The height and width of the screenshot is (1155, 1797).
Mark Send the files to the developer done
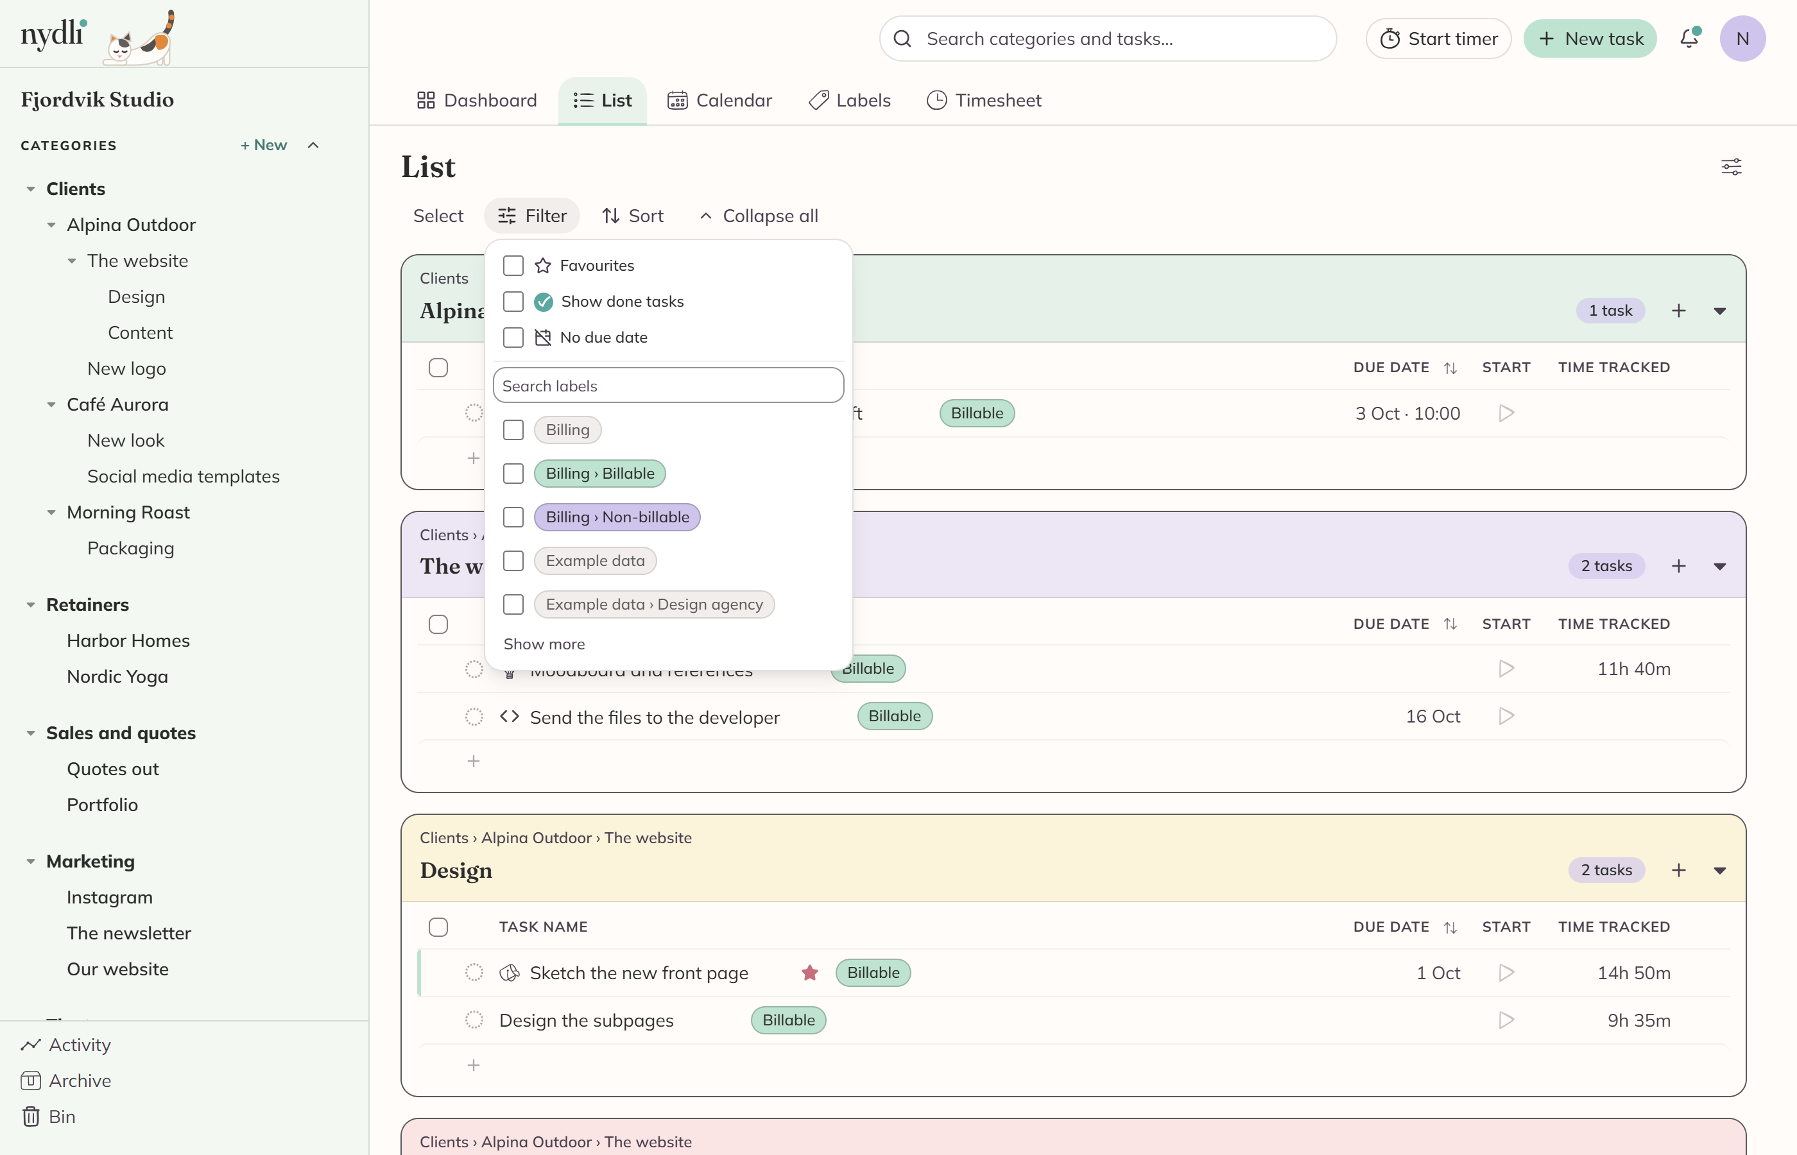tap(474, 716)
